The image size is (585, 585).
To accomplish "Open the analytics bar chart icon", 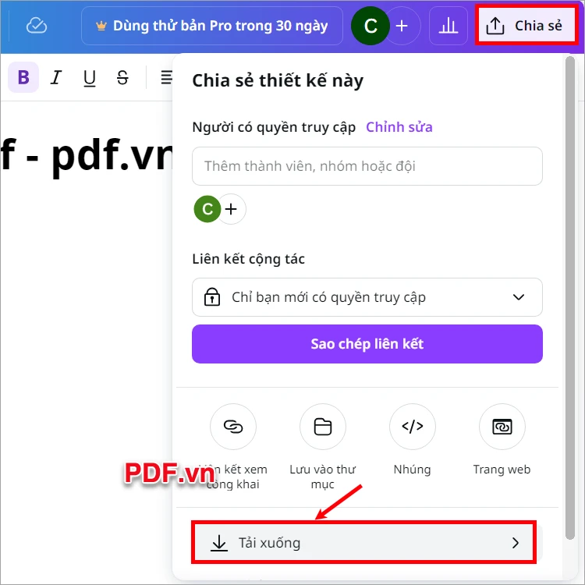I will [448, 26].
